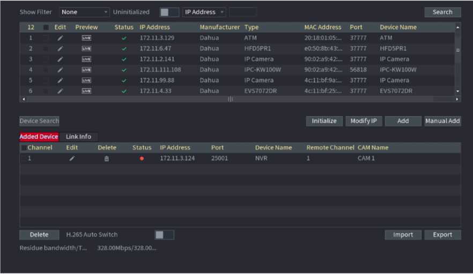Click trash icon to delete channel 1
This screenshot has width=473, height=274.
tap(106, 159)
